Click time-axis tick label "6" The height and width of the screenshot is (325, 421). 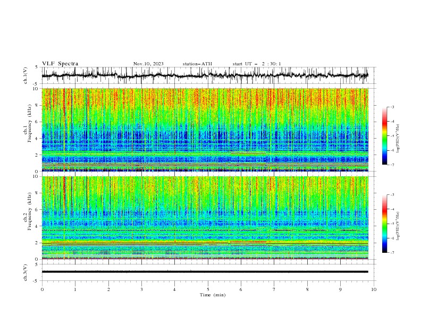pos(241,289)
